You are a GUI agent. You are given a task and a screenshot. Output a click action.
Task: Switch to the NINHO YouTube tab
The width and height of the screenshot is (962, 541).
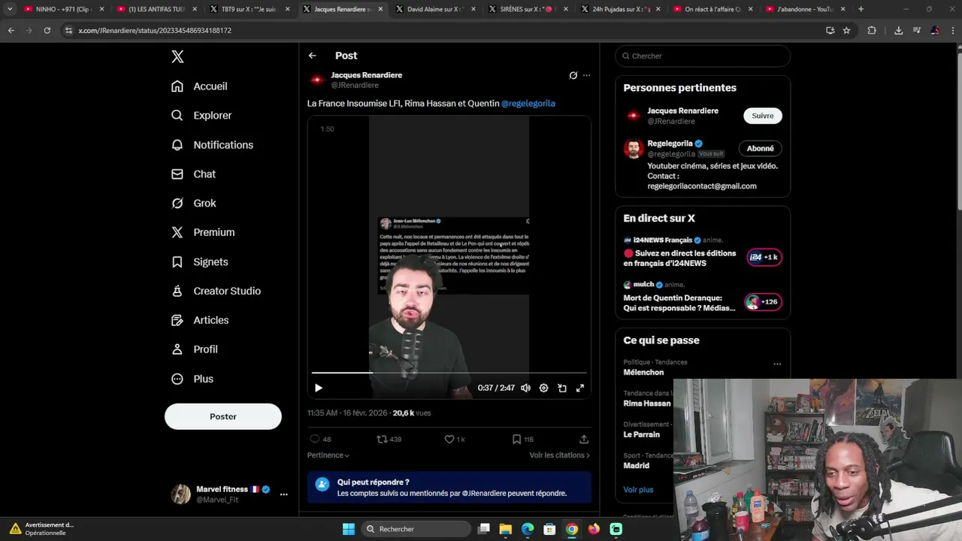point(62,9)
